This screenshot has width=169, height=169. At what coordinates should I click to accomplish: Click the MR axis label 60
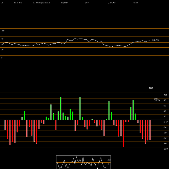coord(165,106)
